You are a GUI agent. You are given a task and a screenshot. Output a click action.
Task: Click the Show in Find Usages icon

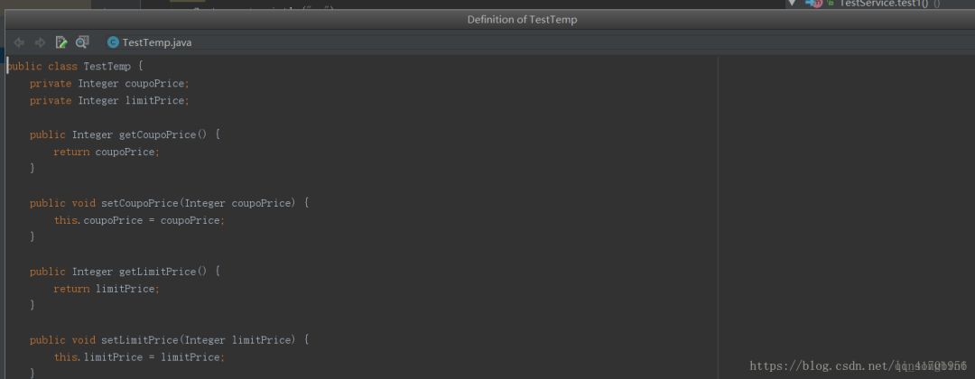point(82,42)
